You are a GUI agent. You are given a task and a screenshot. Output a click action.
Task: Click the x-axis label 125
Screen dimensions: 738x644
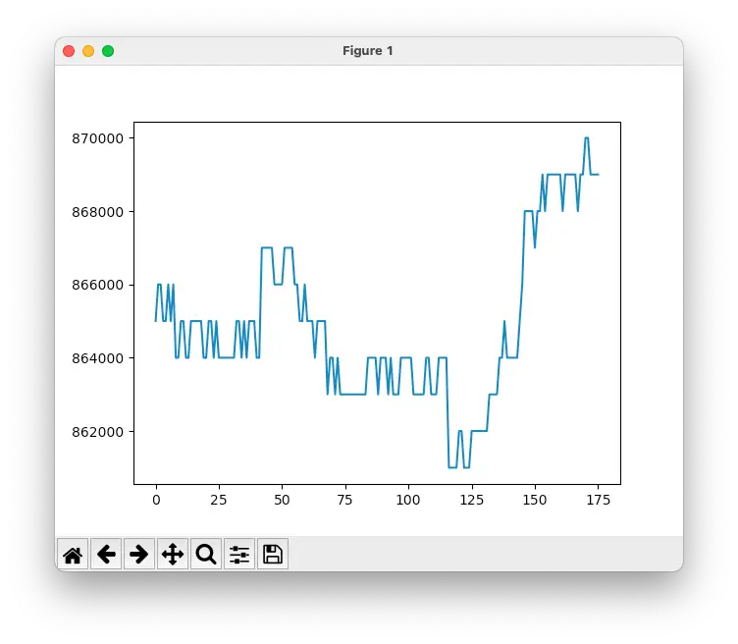pos(472,500)
